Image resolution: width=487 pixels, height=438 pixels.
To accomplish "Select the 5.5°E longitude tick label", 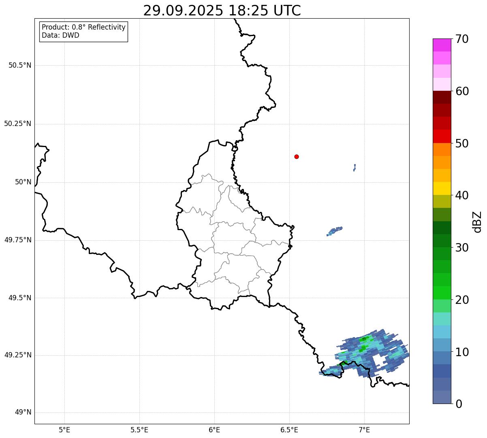I will tap(139, 429).
